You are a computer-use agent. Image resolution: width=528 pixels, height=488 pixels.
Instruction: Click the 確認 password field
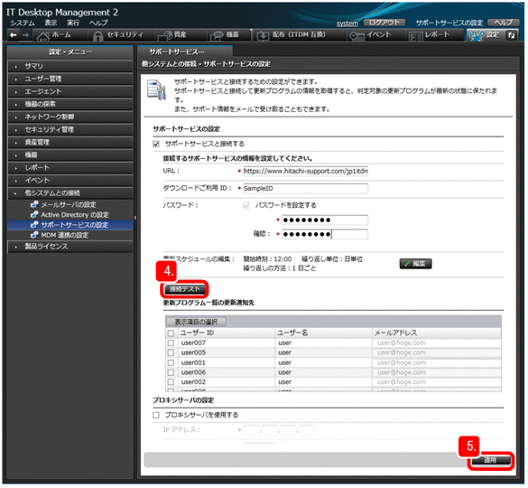325,234
